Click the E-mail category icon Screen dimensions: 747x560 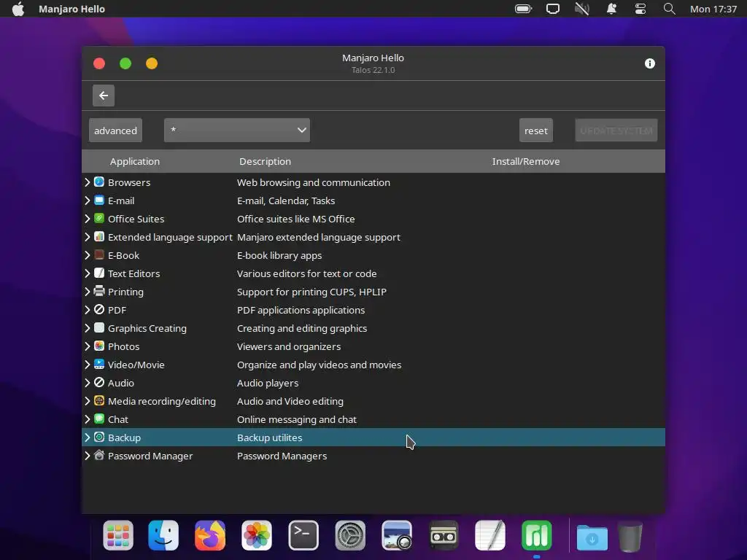[99, 200]
